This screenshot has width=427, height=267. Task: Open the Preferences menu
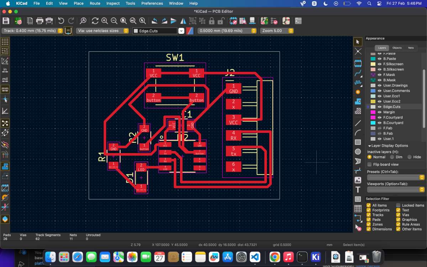pyautogui.click(x=152, y=3)
